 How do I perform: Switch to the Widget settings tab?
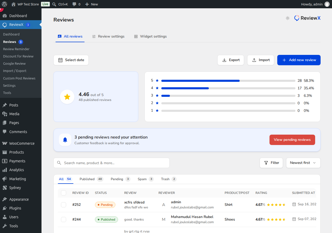click(150, 37)
